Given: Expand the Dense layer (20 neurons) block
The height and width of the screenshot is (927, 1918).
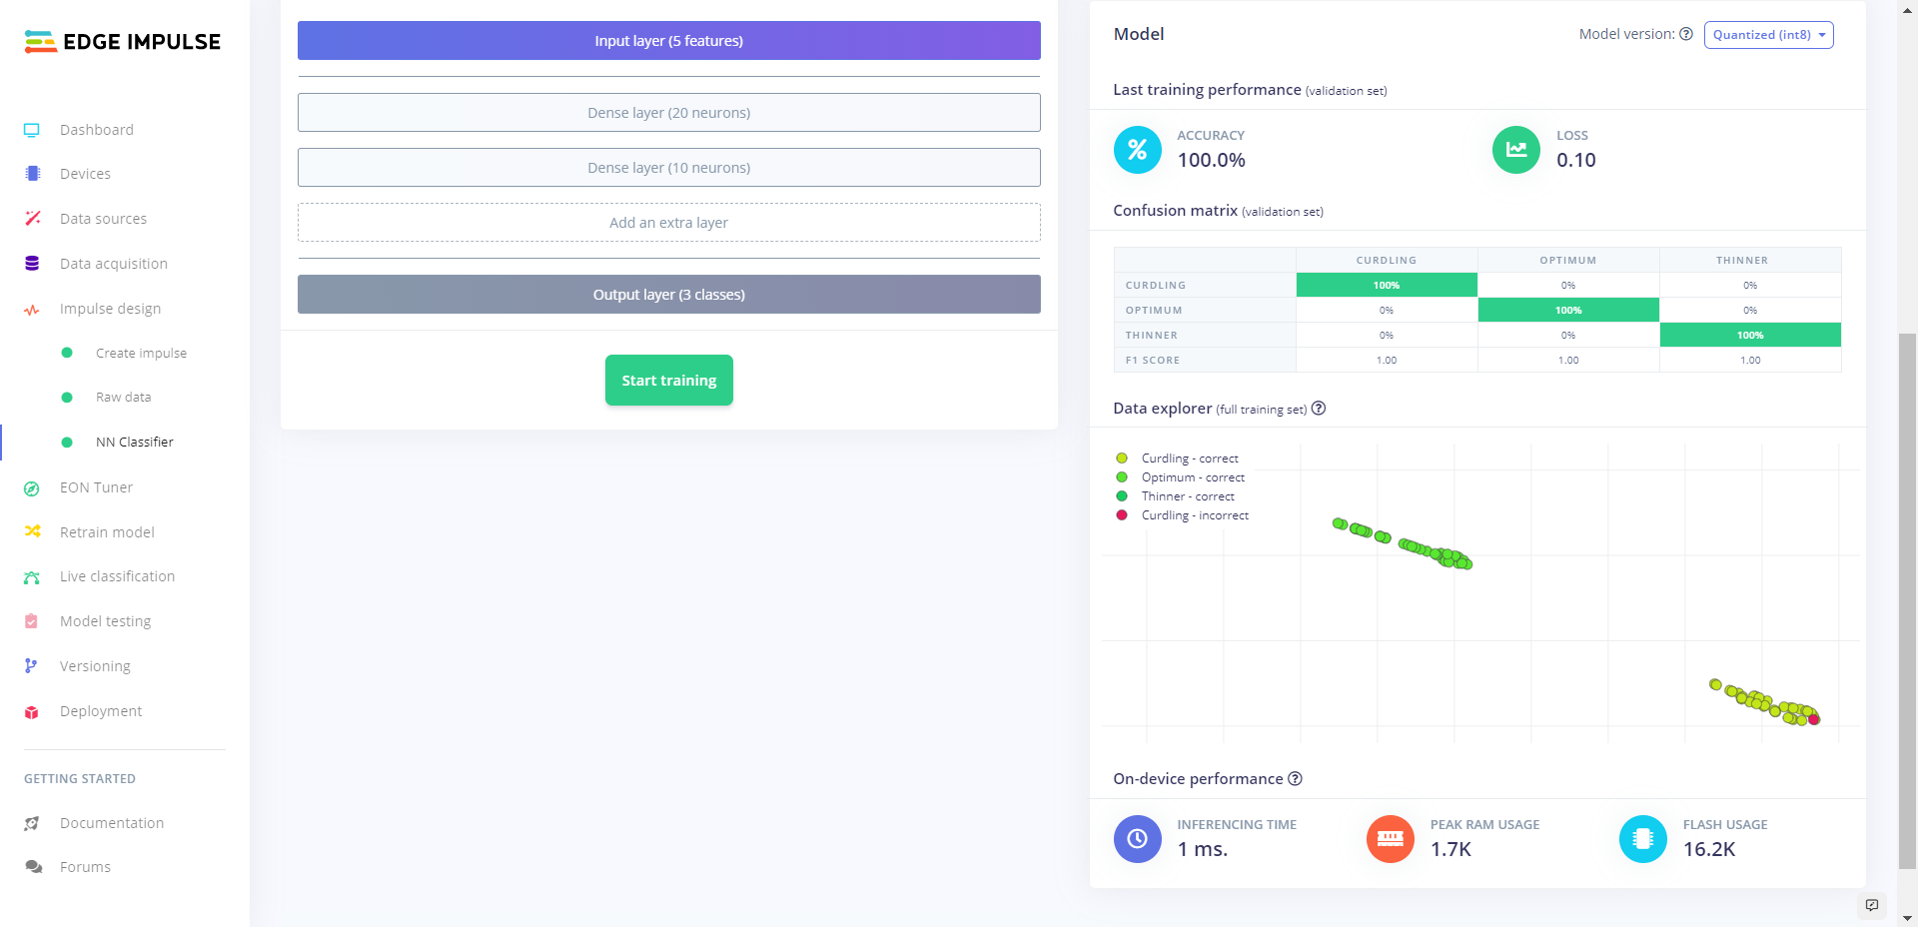Looking at the screenshot, I should 668,113.
